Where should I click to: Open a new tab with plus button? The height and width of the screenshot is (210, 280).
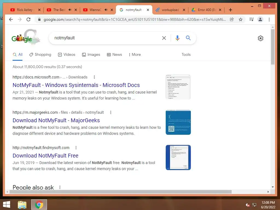coord(230,10)
